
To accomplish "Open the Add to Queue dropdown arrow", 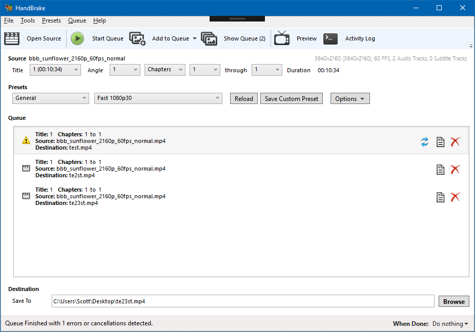I will [195, 38].
